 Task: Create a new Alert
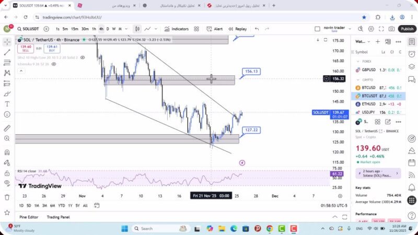click(215, 29)
